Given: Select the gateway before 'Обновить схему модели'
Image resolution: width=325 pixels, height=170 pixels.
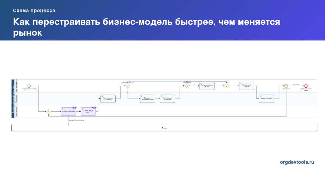Looking at the screenshot, I should tap(227, 86).
